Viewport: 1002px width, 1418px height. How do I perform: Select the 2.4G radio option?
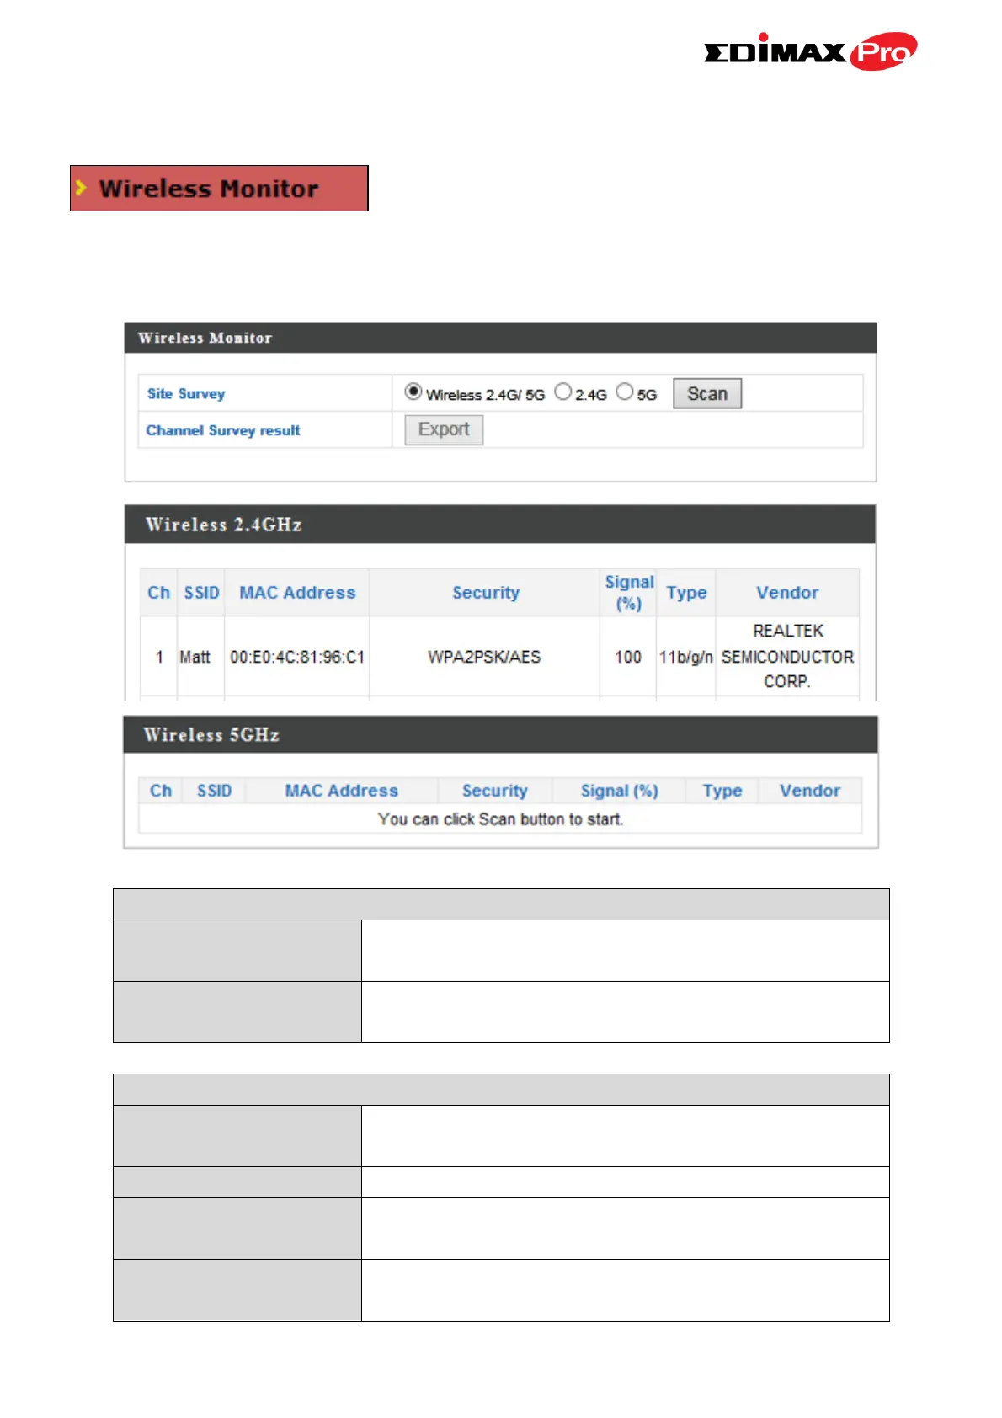(563, 392)
